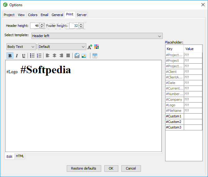This screenshot has width=208, height=177.
Task: Click the #Logo text in editor
Action: click(x=12, y=72)
